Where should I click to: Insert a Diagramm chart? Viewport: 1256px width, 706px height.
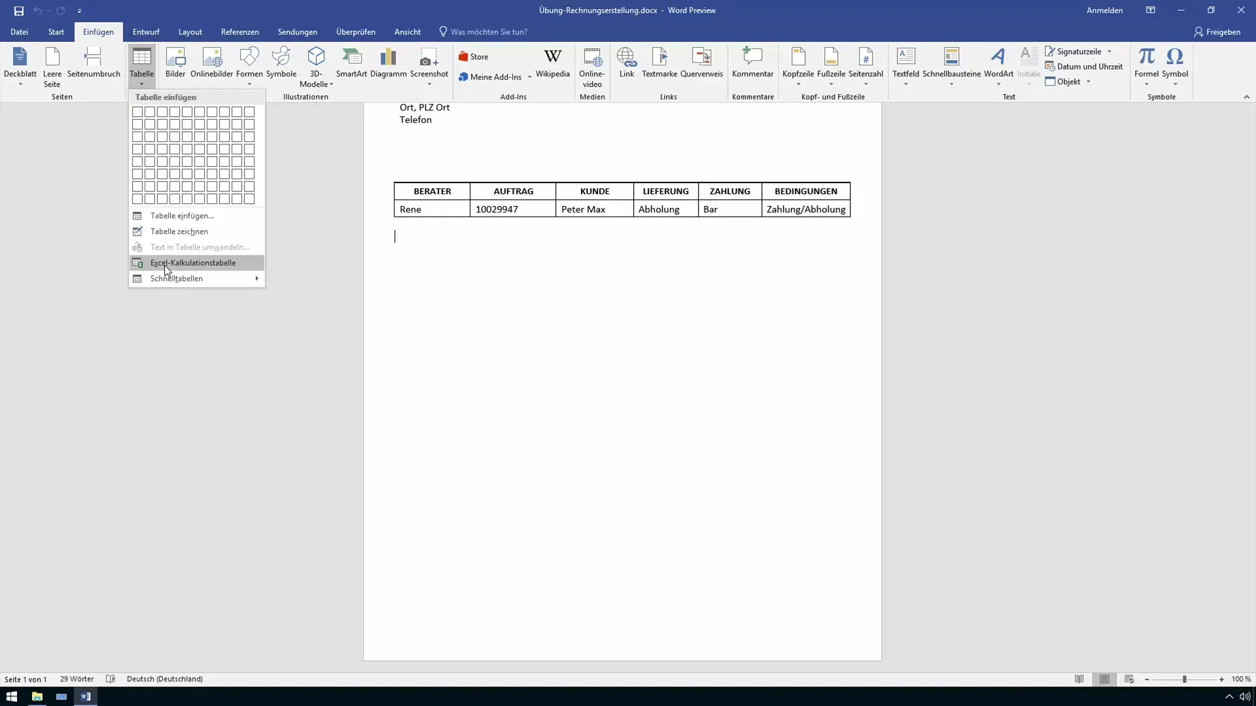coord(389,63)
